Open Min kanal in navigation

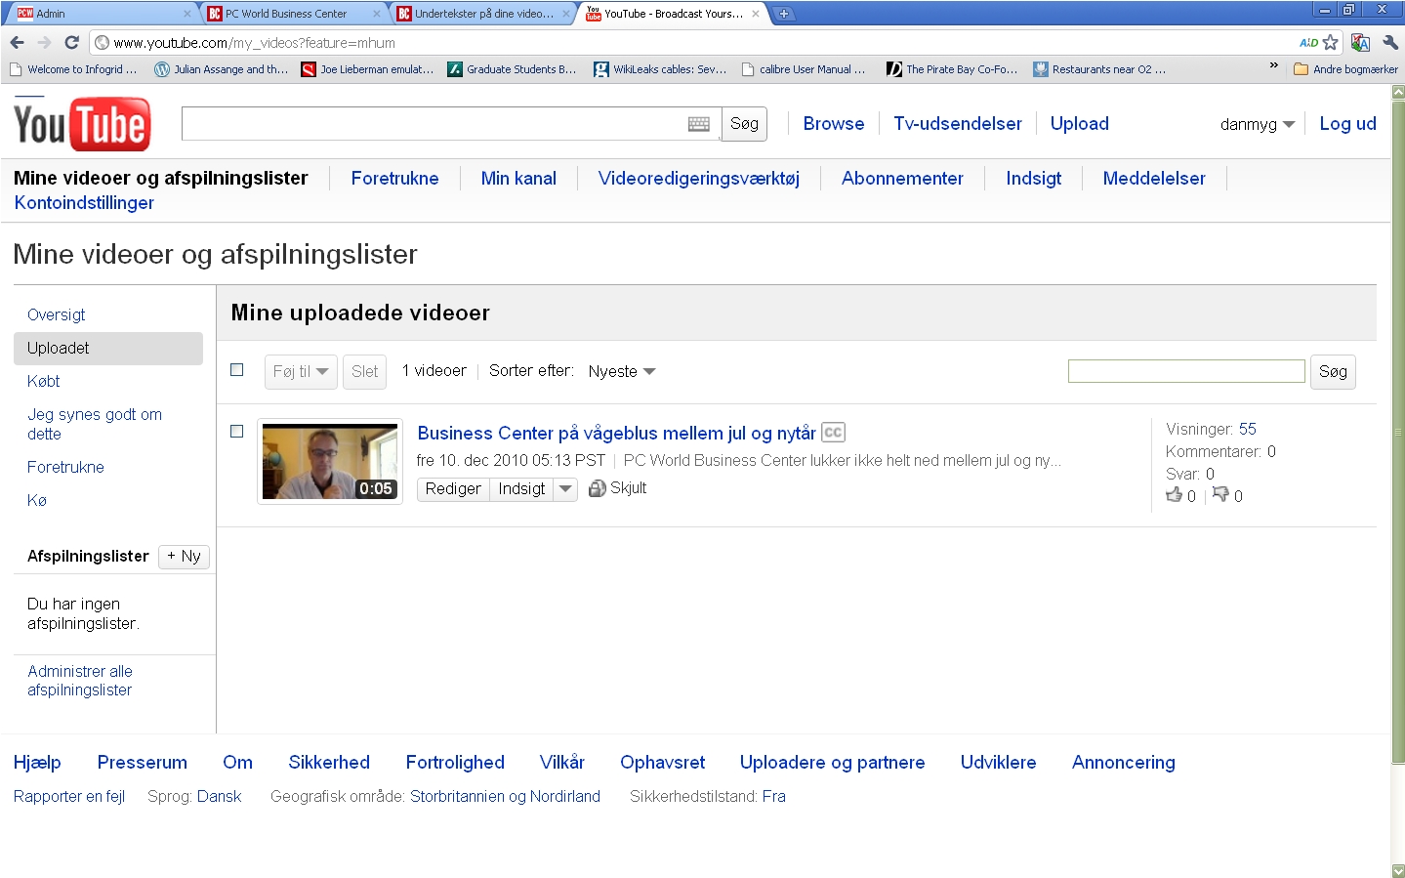click(518, 179)
